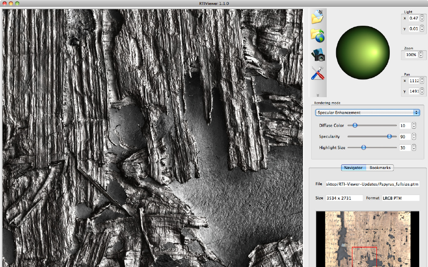Click the navigator papyrus thumbnail
Image resolution: width=428 pixels, height=267 pixels.
click(x=368, y=239)
